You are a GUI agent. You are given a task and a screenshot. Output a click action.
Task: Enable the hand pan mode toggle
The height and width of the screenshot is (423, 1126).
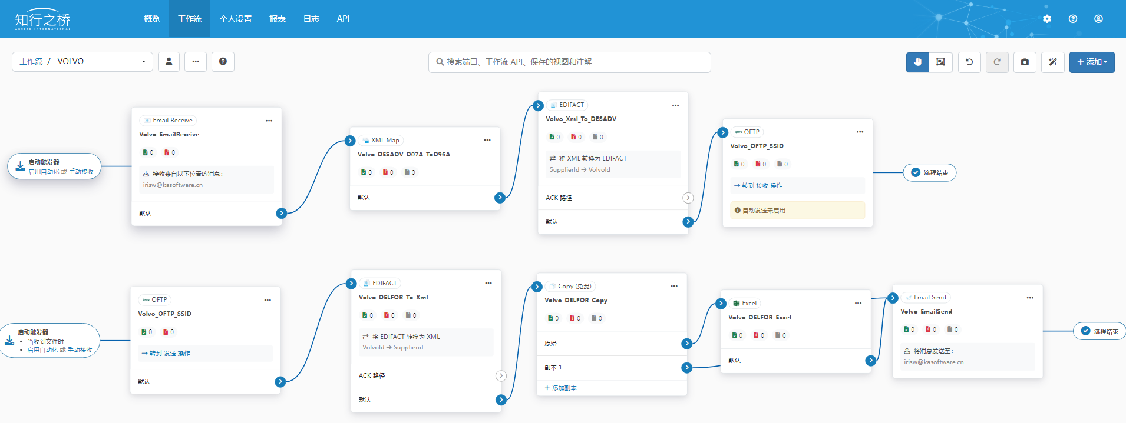click(917, 62)
